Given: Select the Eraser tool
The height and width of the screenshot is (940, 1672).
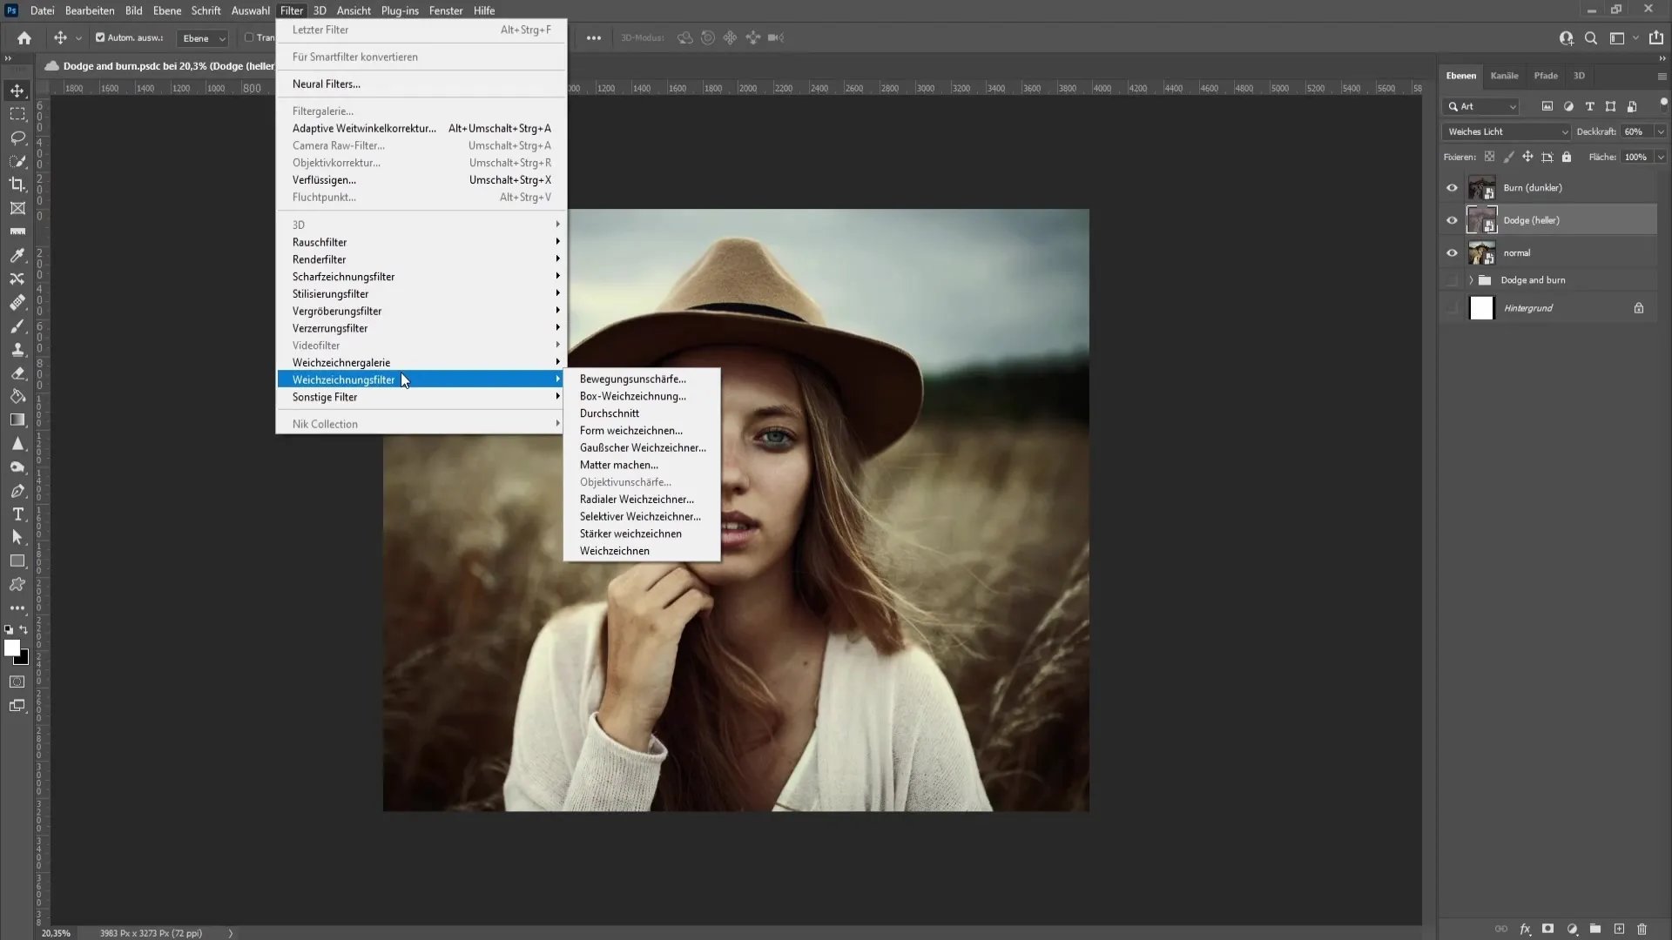Looking at the screenshot, I should pos(17,374).
